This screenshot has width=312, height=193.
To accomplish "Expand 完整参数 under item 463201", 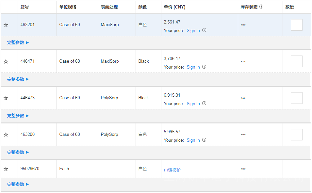I will point(18,42).
